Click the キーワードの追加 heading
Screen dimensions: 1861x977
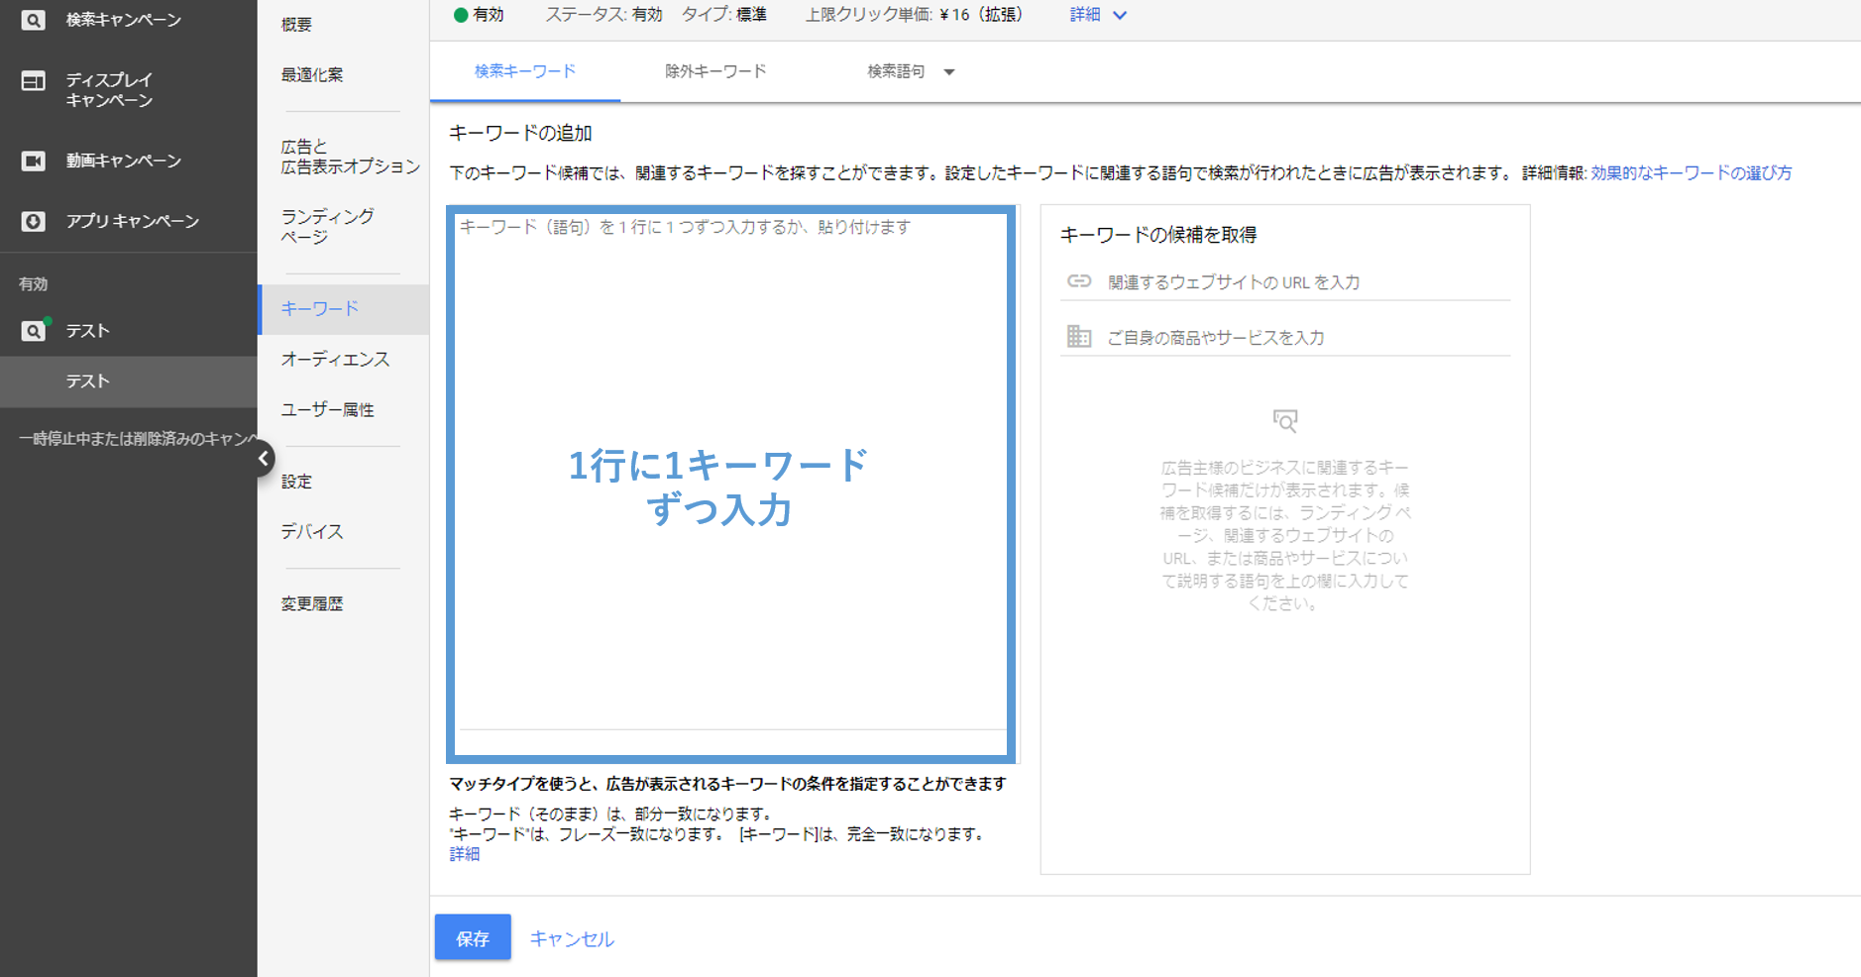(x=520, y=133)
